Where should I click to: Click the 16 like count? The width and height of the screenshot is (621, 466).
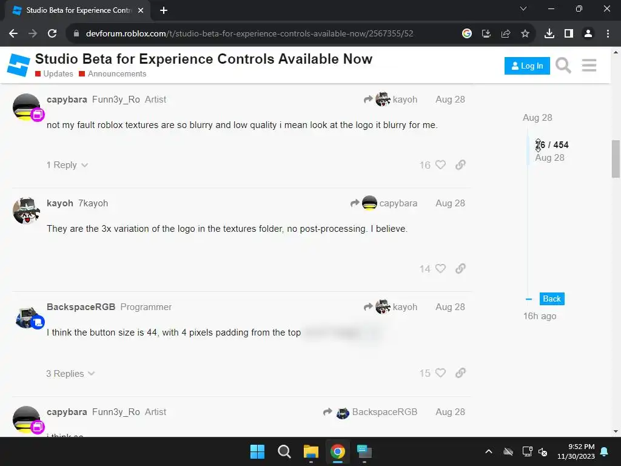pyautogui.click(x=425, y=165)
